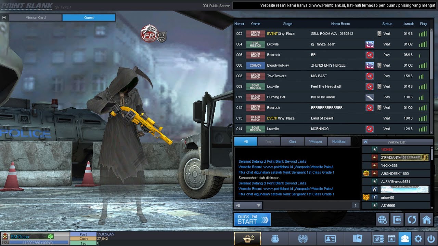
Task: Click the rank icon next to SM-Diooo
Action: point(5,236)
